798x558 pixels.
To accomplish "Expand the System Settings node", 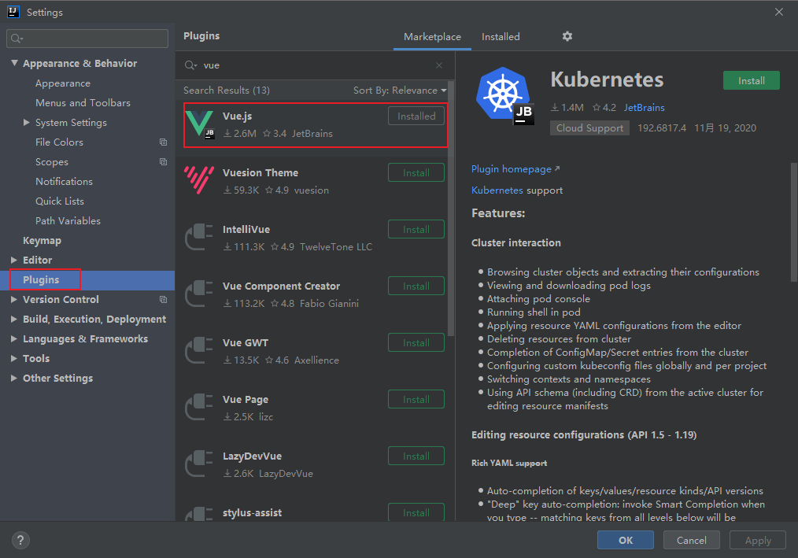I will [x=27, y=122].
